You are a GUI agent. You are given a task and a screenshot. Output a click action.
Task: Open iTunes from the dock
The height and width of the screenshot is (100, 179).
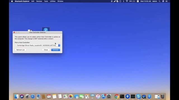pos(98,96)
